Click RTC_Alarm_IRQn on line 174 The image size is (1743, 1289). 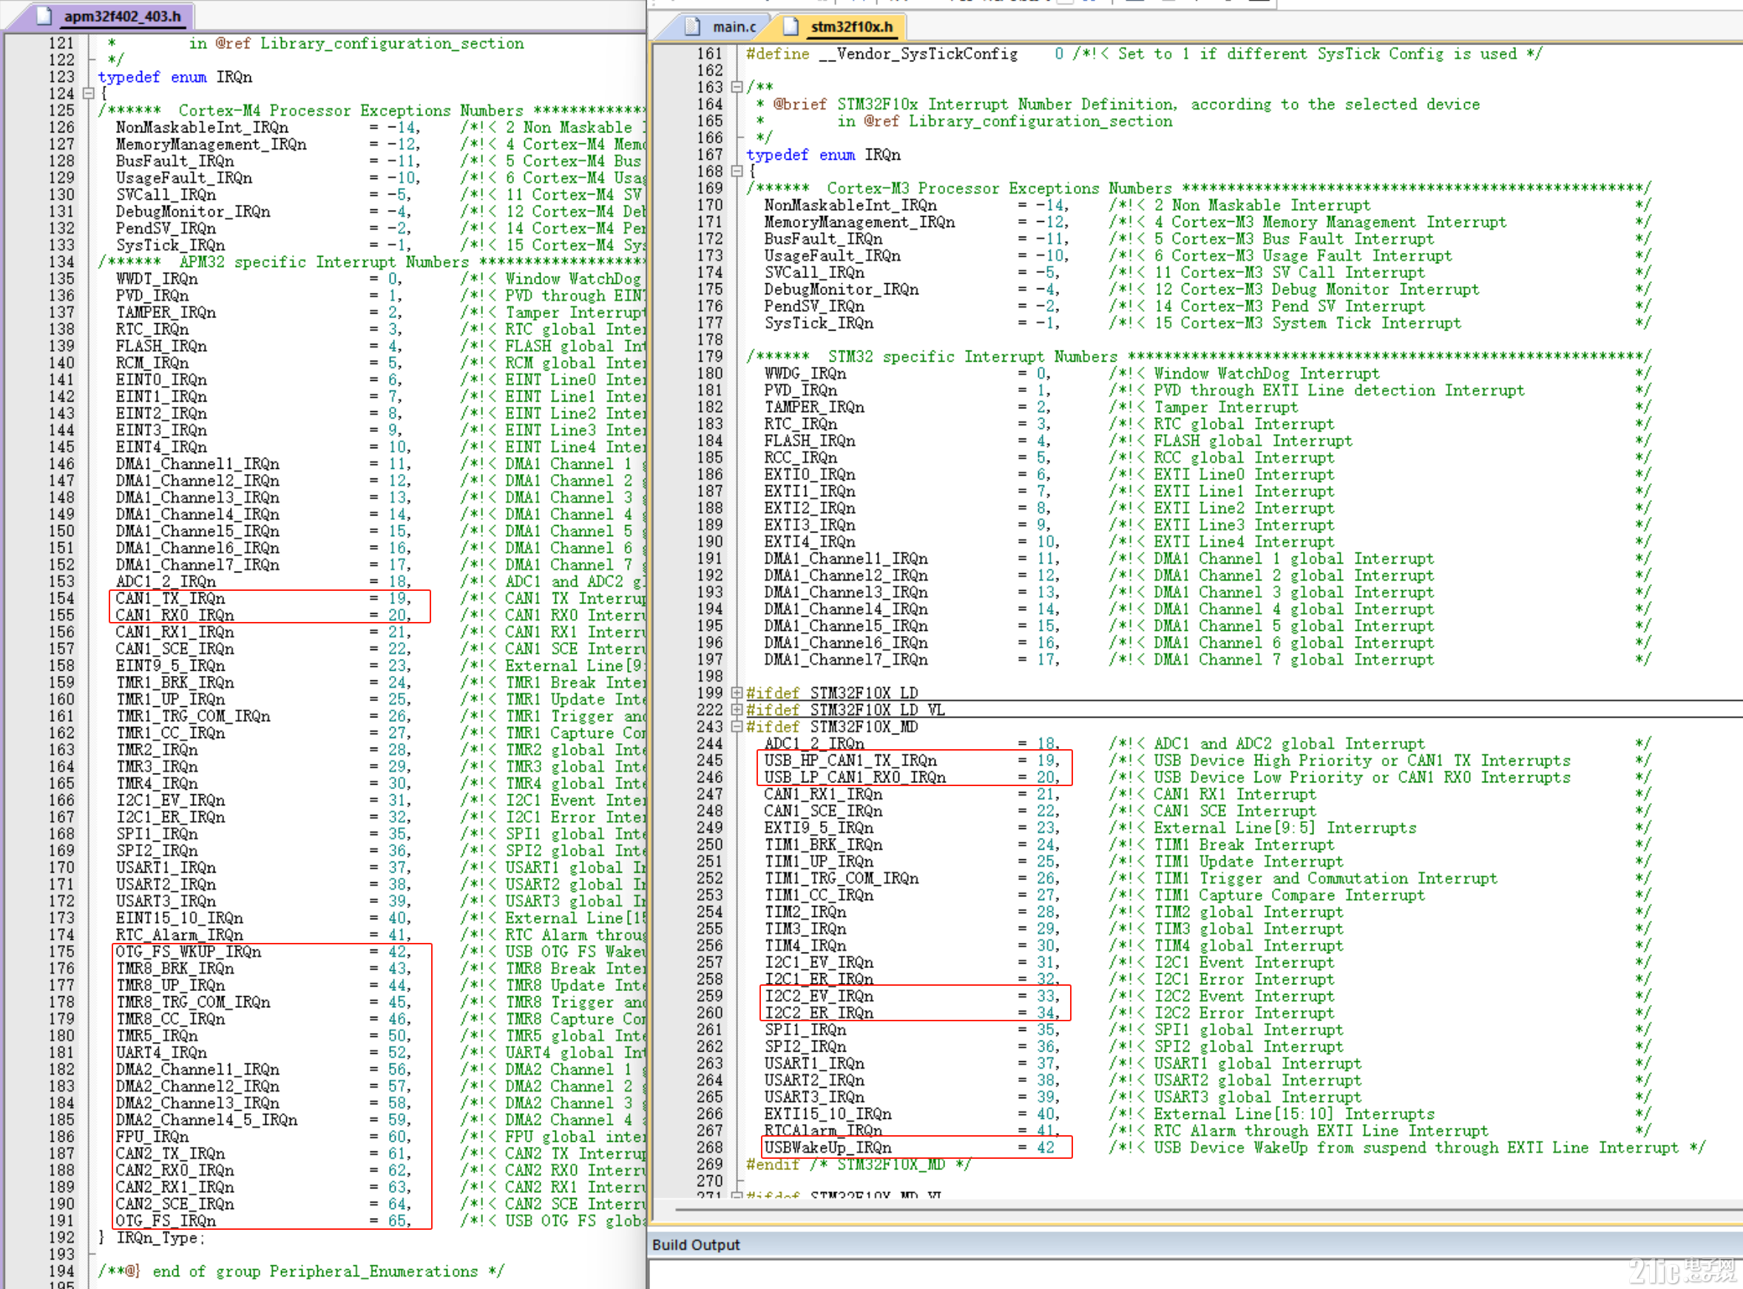pyautogui.click(x=180, y=936)
